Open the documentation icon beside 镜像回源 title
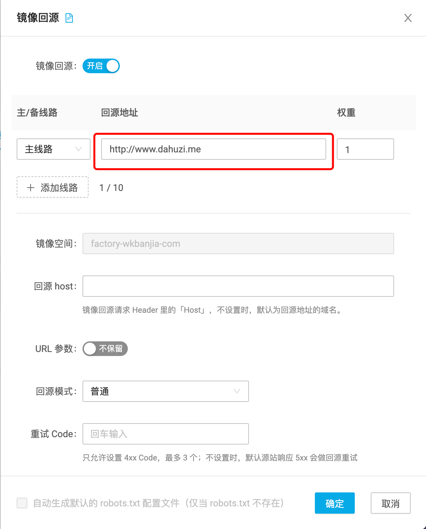 point(69,18)
